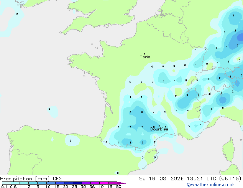
Task: Click the legend swatch between 0.5 and 1
Action: (15, 183)
